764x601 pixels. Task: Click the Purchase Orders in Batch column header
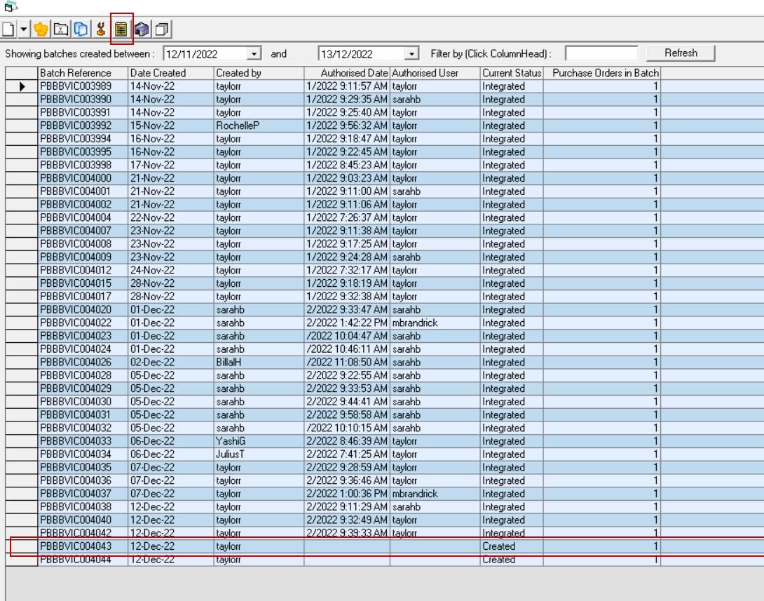pos(602,73)
